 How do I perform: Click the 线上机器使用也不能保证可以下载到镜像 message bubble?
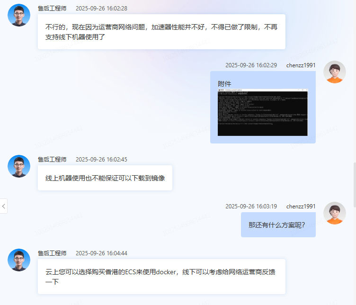click(105, 178)
